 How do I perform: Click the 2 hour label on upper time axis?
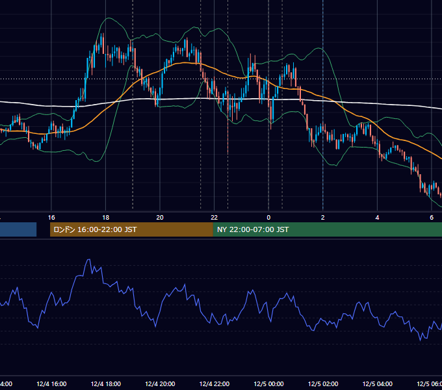point(323,218)
